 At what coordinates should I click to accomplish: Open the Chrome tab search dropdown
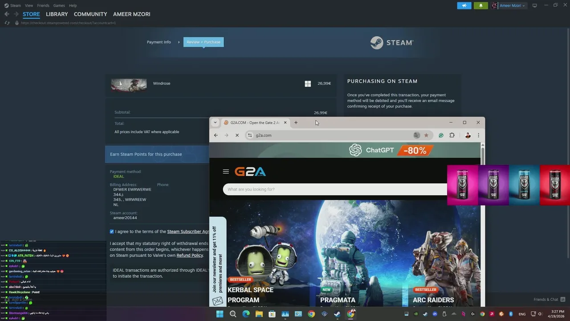215,123
